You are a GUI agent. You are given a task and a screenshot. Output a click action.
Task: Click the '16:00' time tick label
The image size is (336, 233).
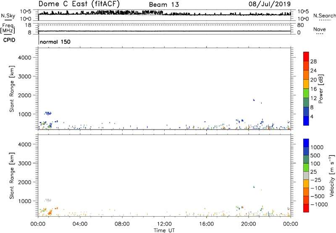click(206, 224)
